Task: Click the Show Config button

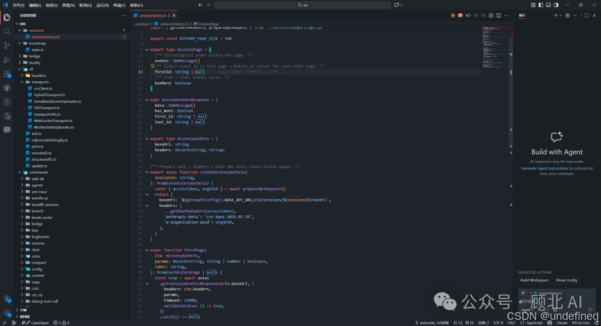Action: point(566,280)
